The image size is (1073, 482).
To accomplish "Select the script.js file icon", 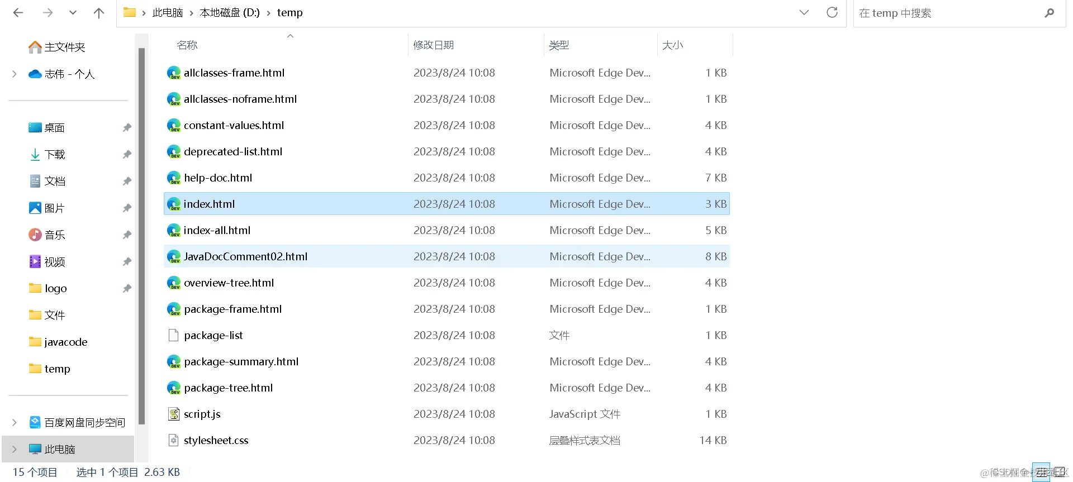I will 174,414.
